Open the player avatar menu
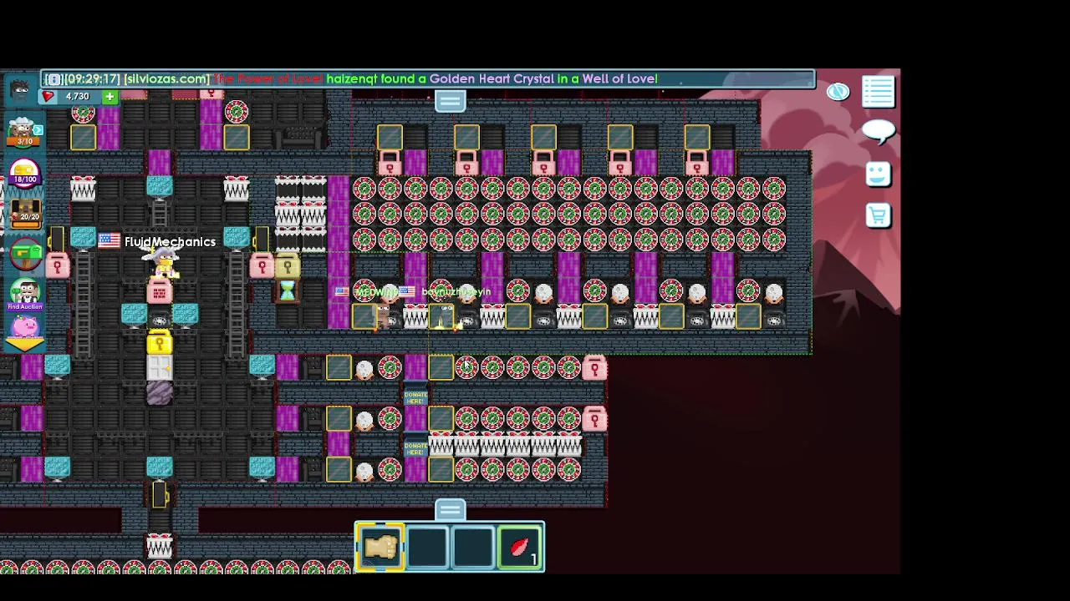The width and height of the screenshot is (1070, 601). point(20,90)
